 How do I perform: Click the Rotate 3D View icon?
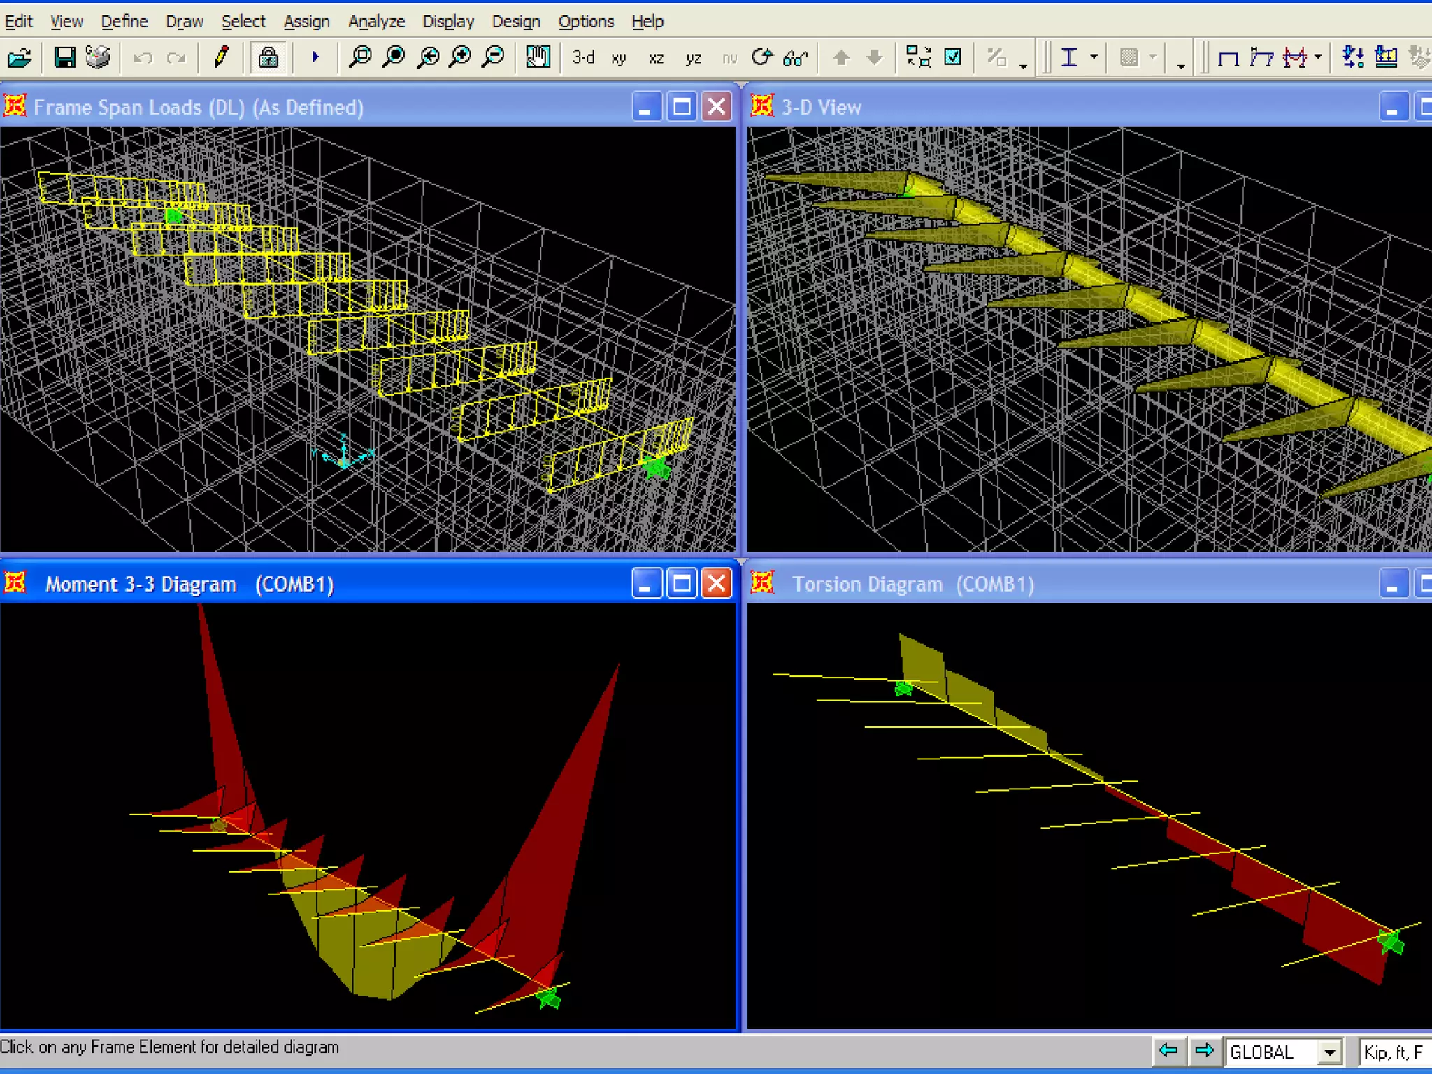click(761, 57)
